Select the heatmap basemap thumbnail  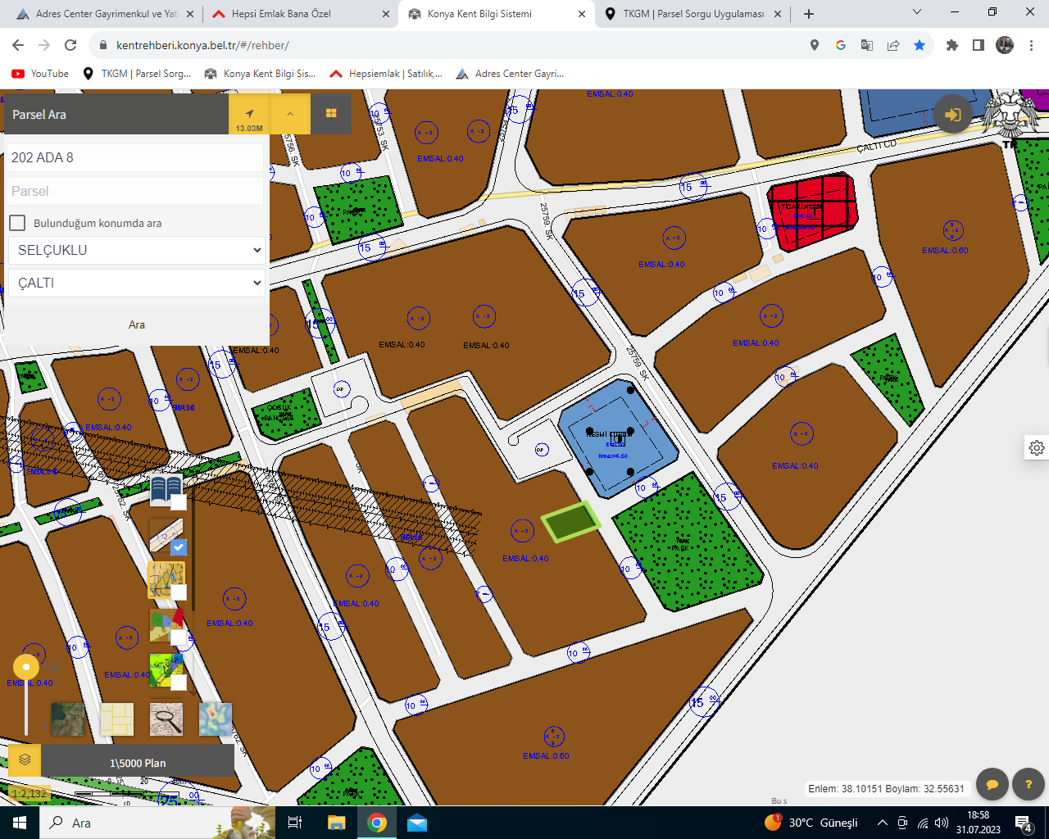click(216, 719)
